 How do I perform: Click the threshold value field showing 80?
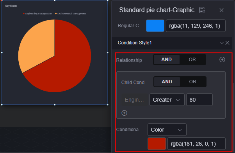click(x=199, y=100)
